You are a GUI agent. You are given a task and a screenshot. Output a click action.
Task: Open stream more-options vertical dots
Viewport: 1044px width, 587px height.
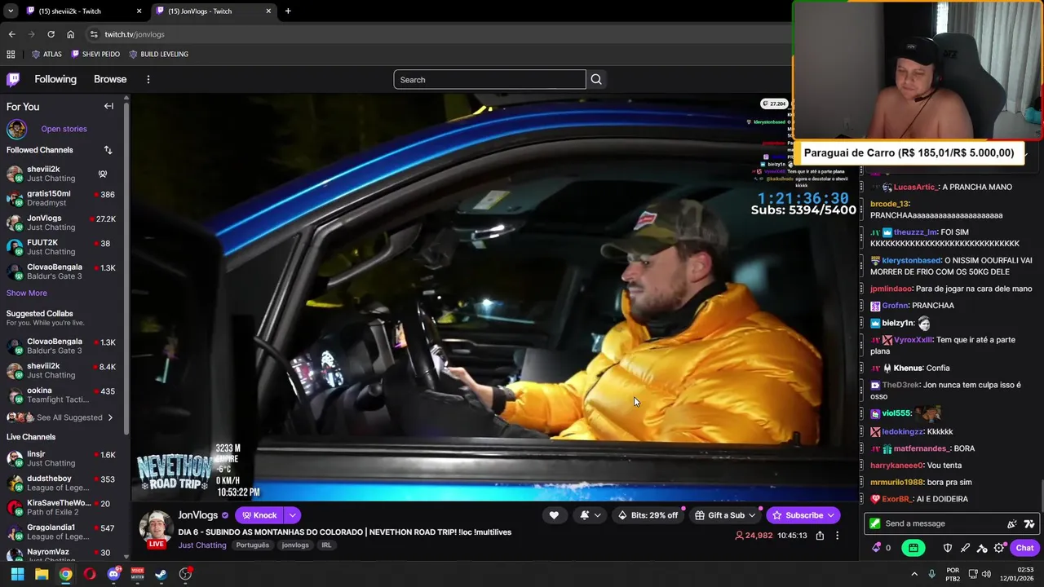[837, 536]
